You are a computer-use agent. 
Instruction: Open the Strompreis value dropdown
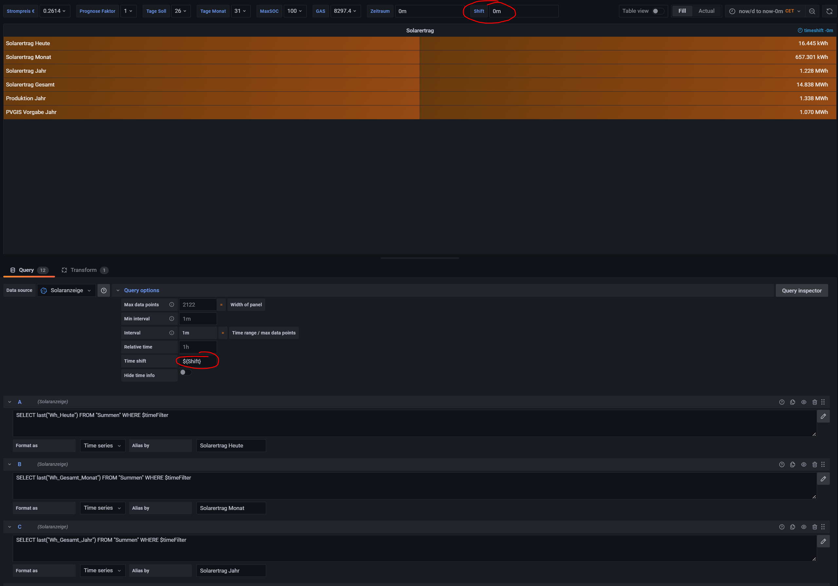[54, 11]
